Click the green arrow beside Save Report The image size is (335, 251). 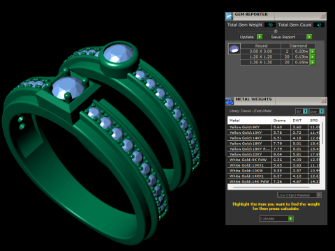[x=309, y=37]
